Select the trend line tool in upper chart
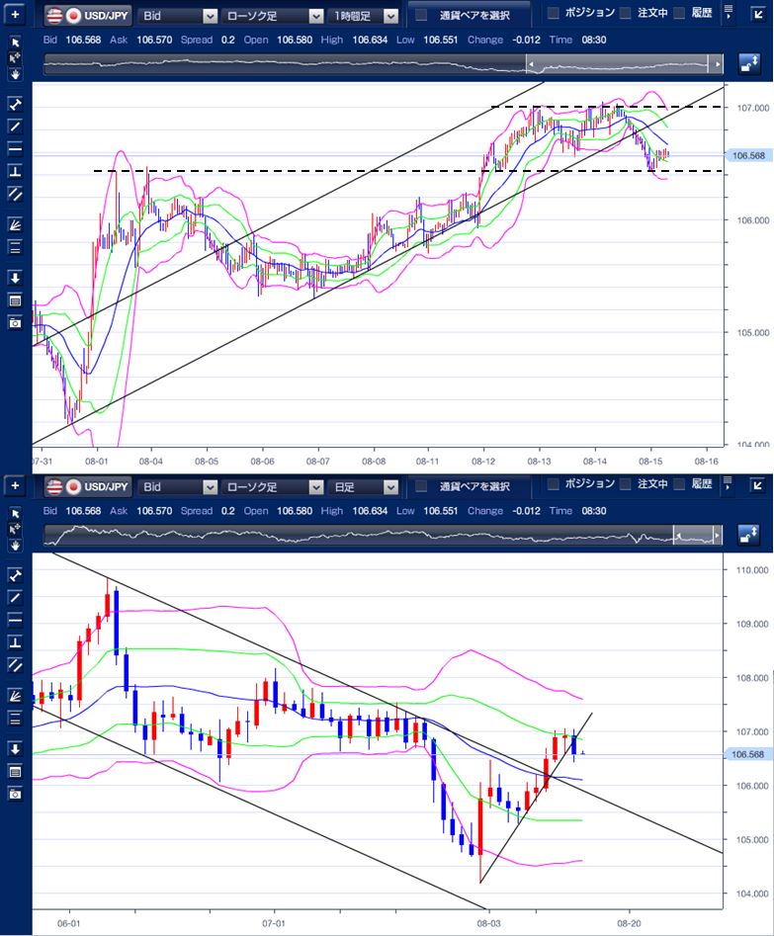The width and height of the screenshot is (774, 936). tap(15, 126)
